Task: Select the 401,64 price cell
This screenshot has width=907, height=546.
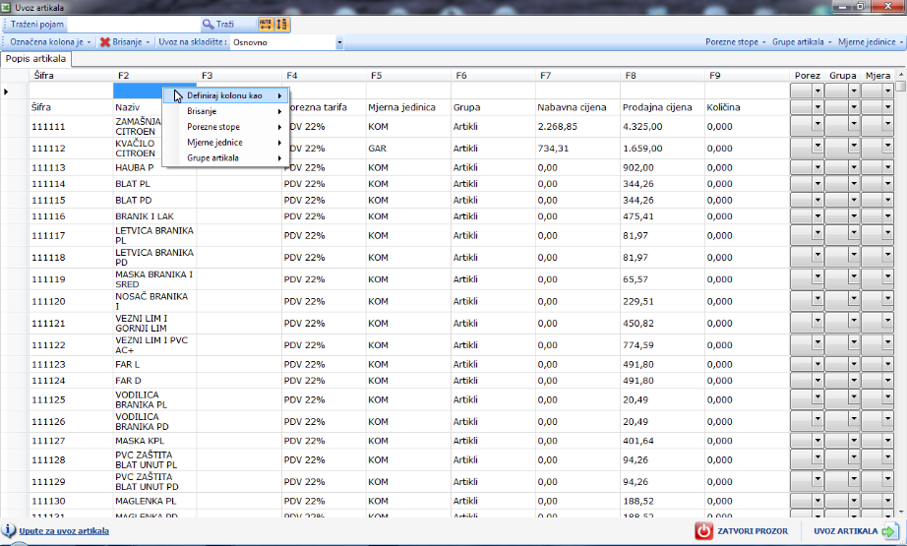Action: (662, 441)
